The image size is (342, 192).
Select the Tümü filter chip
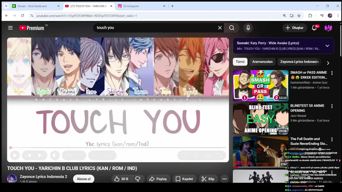[x=240, y=62]
